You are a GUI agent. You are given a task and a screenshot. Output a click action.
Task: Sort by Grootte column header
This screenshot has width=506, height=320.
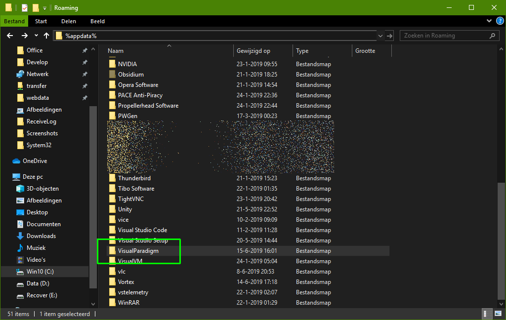coord(365,51)
